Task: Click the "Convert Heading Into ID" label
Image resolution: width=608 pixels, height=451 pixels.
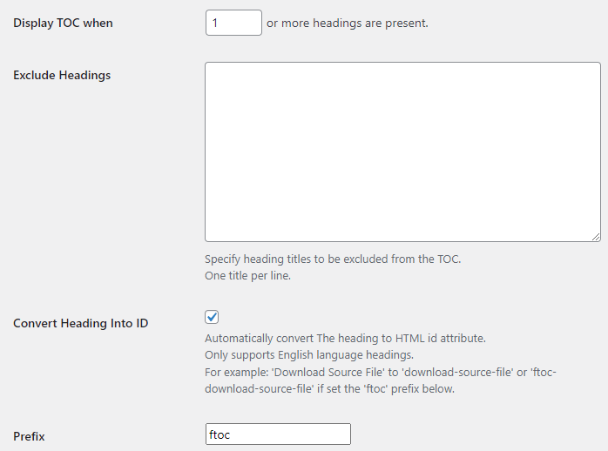Action: tap(81, 324)
